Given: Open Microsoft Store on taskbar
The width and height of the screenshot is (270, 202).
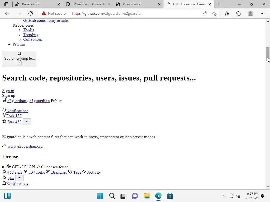Looking at the screenshot, I should 170,196.
